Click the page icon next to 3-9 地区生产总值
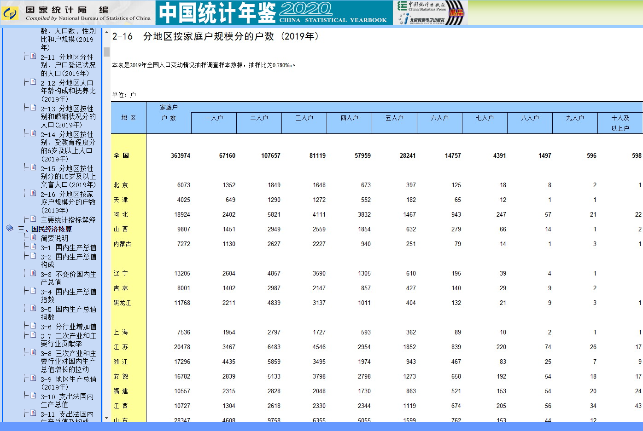Screen dimensions: 643x431 (x=33, y=378)
